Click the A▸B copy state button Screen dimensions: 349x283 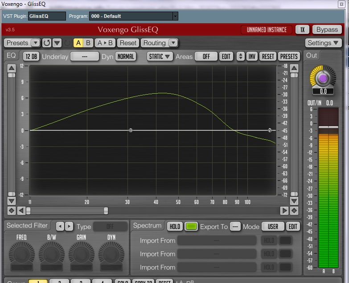pyautogui.click(x=105, y=43)
